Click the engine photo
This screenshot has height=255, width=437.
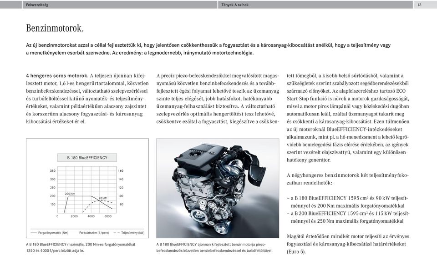(218, 188)
